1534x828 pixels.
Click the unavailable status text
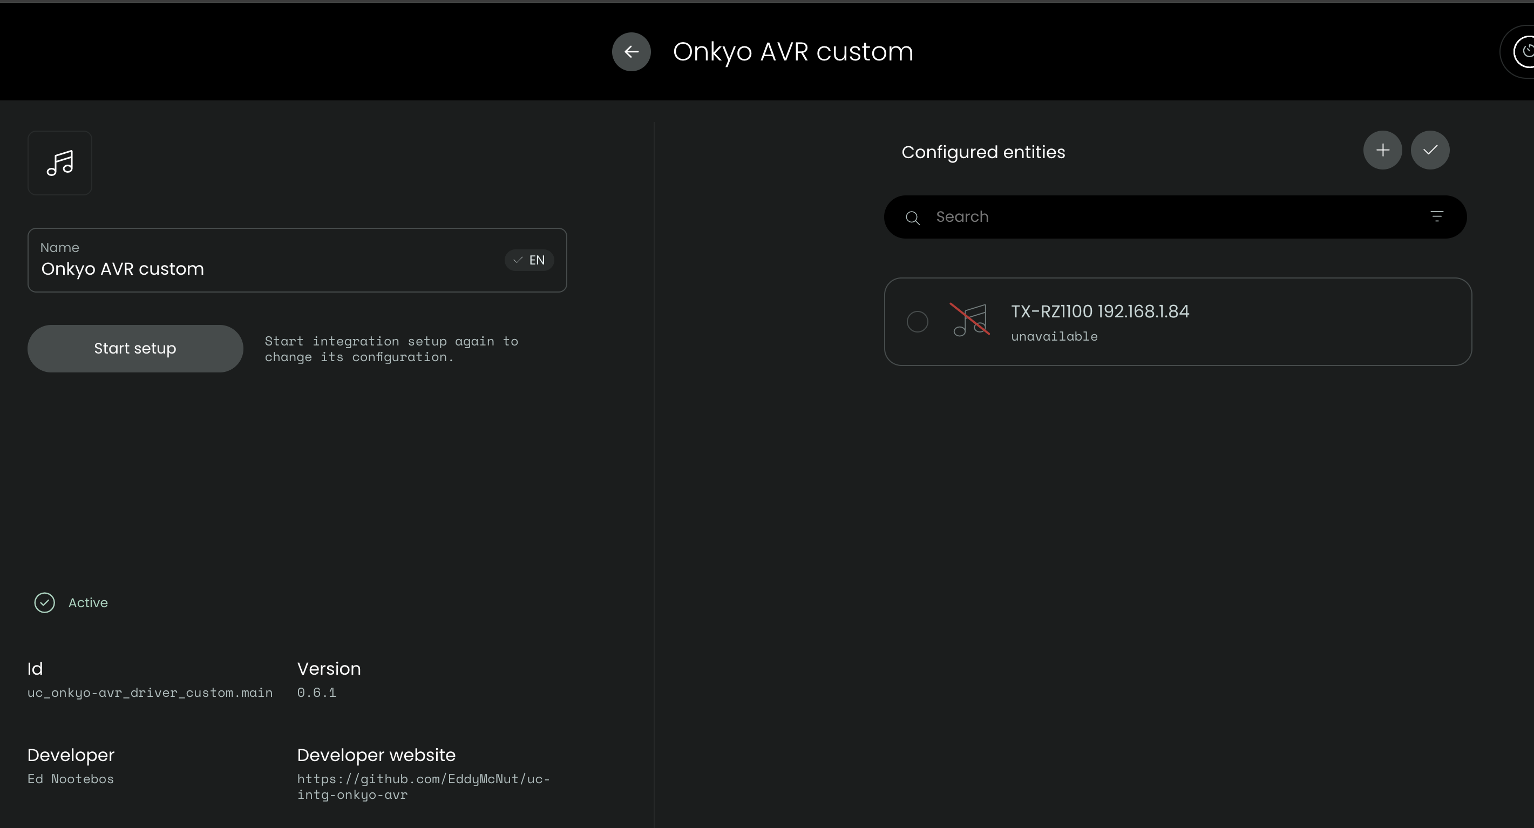point(1054,337)
